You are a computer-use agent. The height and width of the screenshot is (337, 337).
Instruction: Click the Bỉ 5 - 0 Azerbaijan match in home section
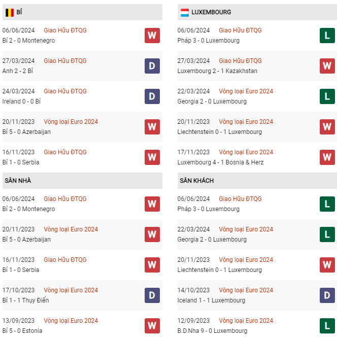click(x=26, y=240)
